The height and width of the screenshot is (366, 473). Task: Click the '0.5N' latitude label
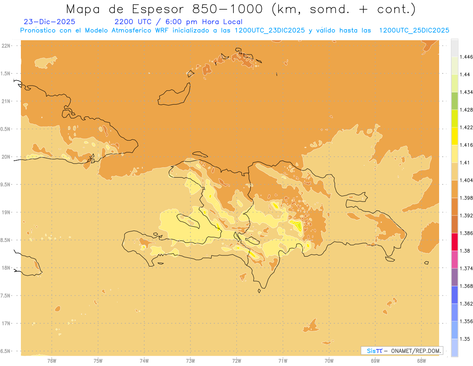coord(6,129)
